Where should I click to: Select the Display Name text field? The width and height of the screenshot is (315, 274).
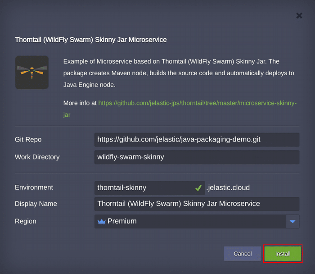click(197, 204)
